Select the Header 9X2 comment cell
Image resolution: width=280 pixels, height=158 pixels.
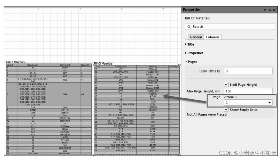click(153, 91)
